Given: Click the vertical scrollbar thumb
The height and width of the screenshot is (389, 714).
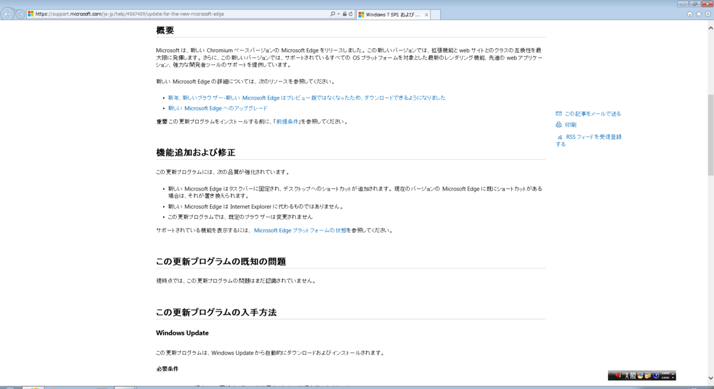Looking at the screenshot, I should click(710, 134).
